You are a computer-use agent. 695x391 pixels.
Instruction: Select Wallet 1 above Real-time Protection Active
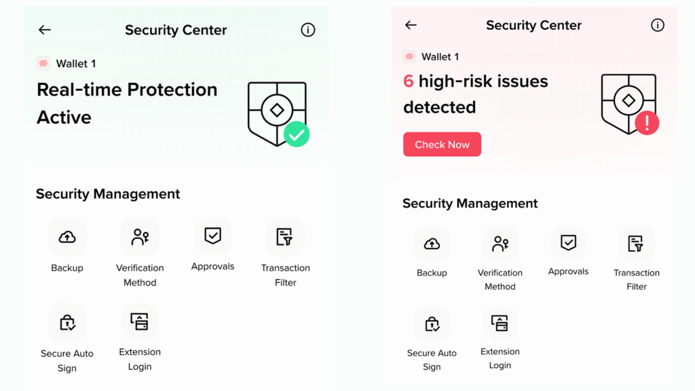(x=67, y=64)
